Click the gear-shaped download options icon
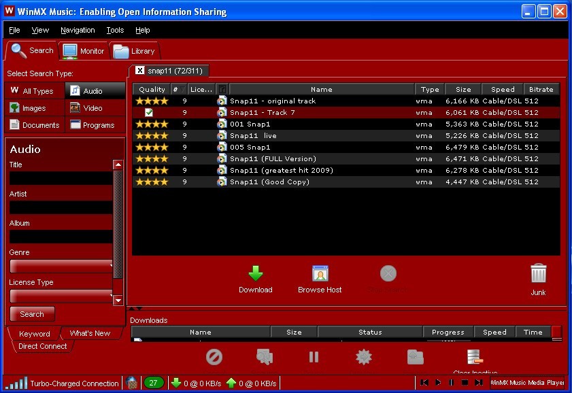572x393 pixels. tap(364, 357)
